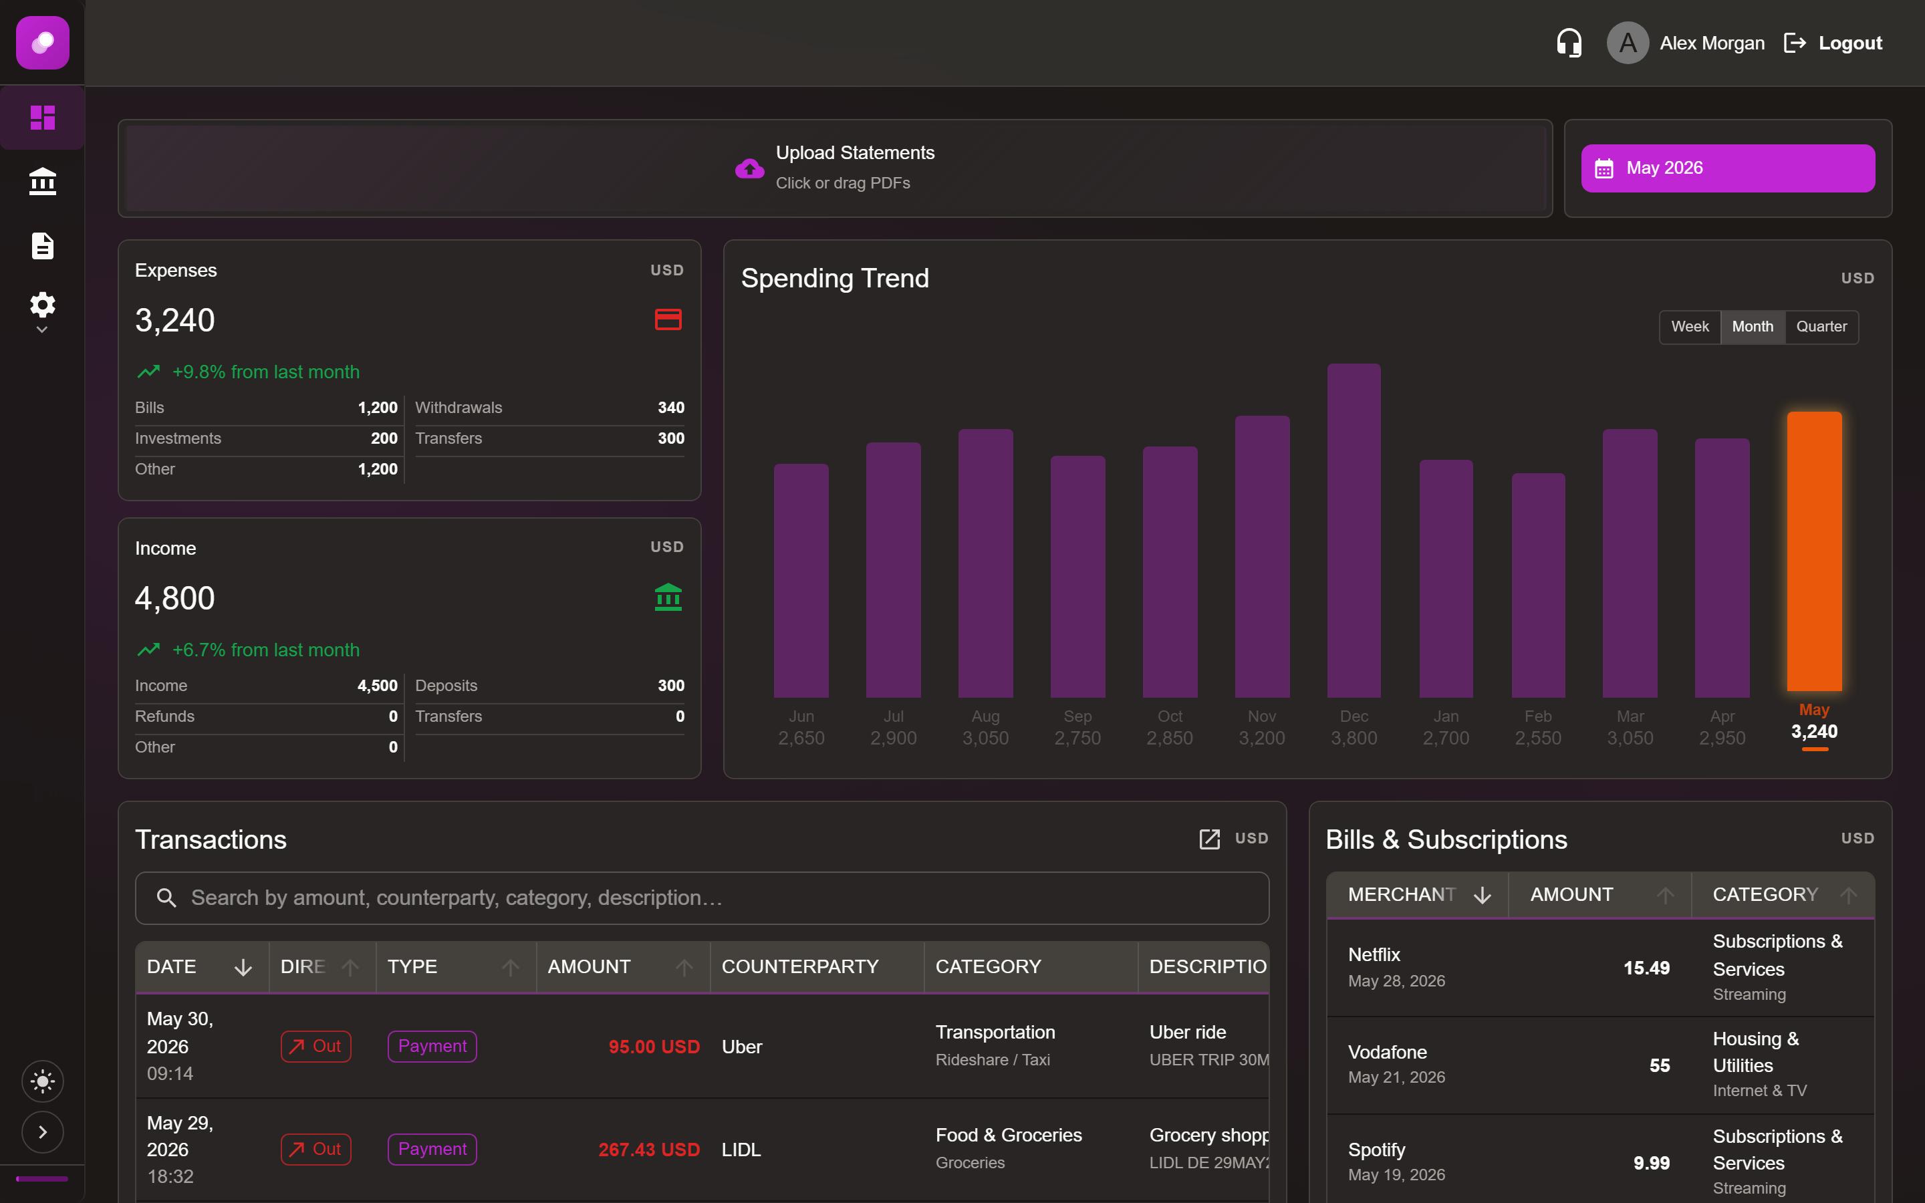This screenshot has height=1203, width=1925.
Task: Switch Spending Trend to Quarter
Action: 1821,327
